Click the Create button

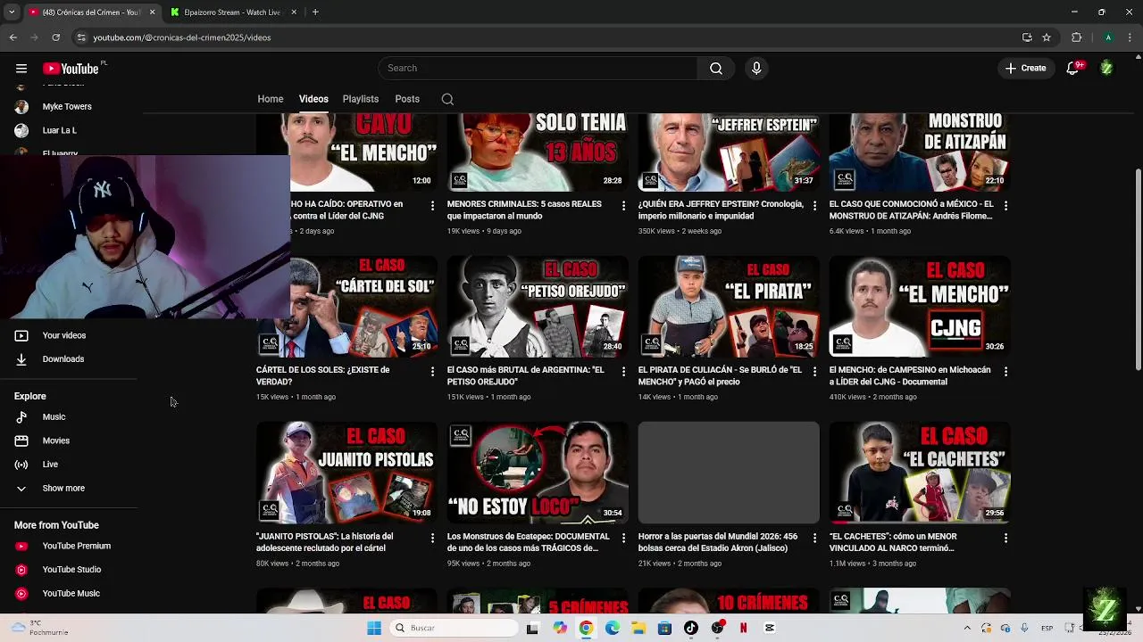coord(1025,69)
